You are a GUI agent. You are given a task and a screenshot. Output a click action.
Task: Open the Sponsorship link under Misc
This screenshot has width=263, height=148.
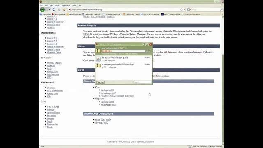(x=52, y=124)
